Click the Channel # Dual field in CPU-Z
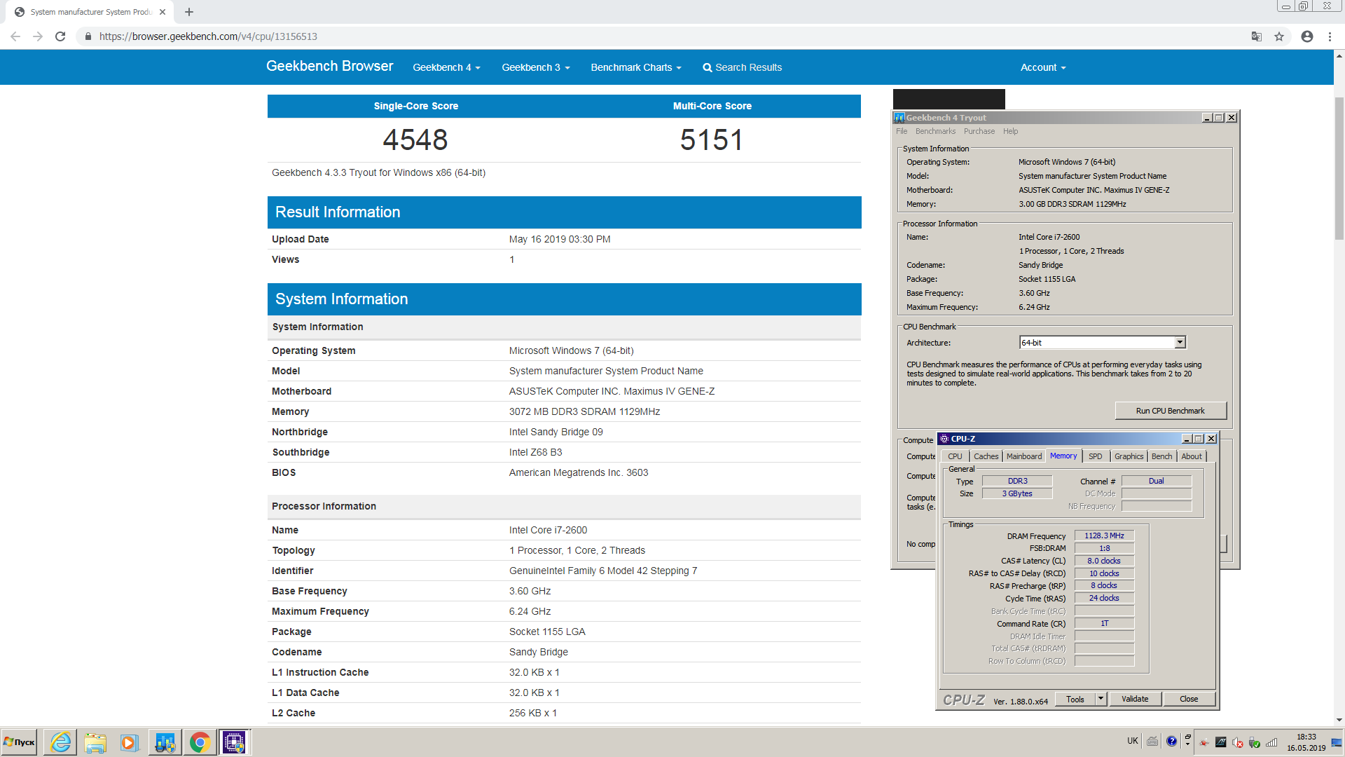 [x=1156, y=481]
